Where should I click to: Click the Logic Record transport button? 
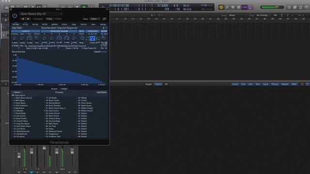tap(92, 7)
